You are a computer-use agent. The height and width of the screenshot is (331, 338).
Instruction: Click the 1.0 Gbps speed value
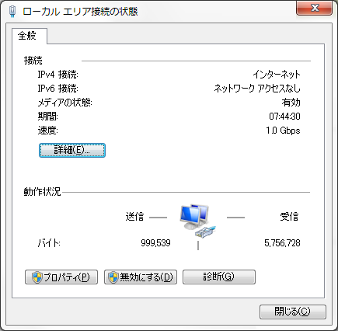coord(283,131)
